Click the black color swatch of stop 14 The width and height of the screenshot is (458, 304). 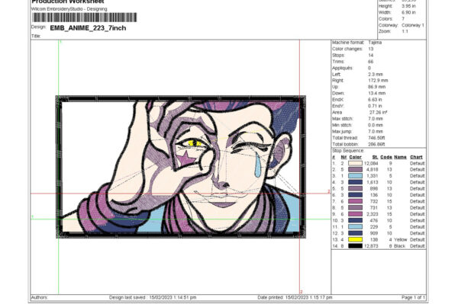pyautogui.click(x=355, y=246)
